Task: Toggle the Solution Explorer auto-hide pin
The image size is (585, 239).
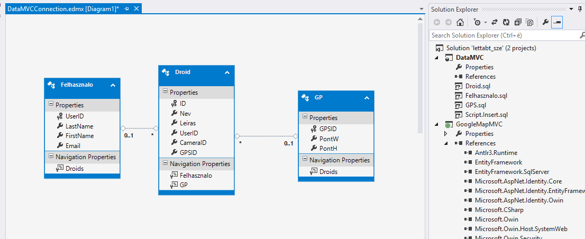Action: pyautogui.click(x=580, y=10)
